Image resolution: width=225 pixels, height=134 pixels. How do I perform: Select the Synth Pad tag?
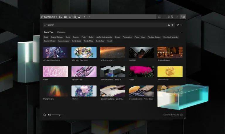[100, 41]
